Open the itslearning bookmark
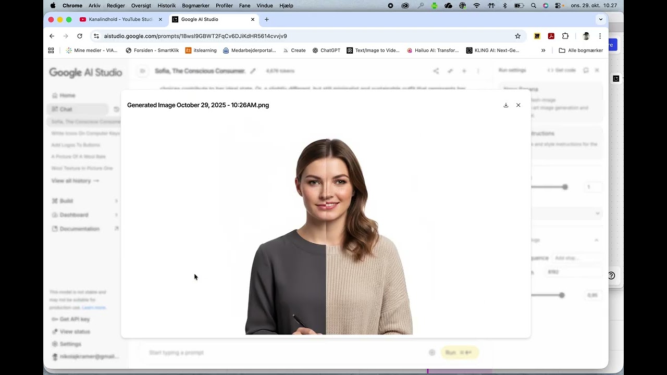 pyautogui.click(x=201, y=51)
